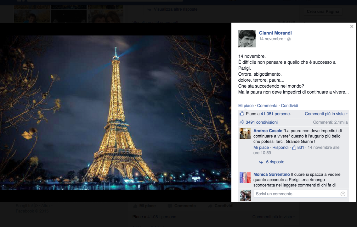Image resolution: width=357 pixels, height=227 pixels.
Task: Click 'Condividi' to share the post
Action: point(289,105)
